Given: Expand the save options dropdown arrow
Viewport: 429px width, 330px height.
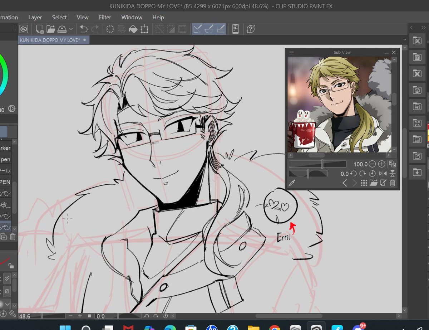Looking at the screenshot, I should pyautogui.click(x=71, y=29).
